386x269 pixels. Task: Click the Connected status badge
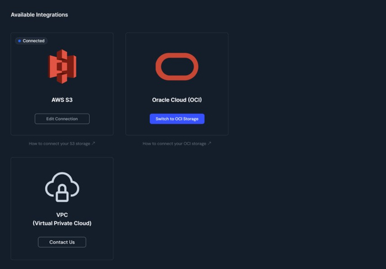click(31, 41)
